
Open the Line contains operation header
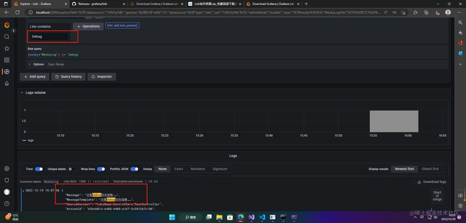(x=49, y=26)
